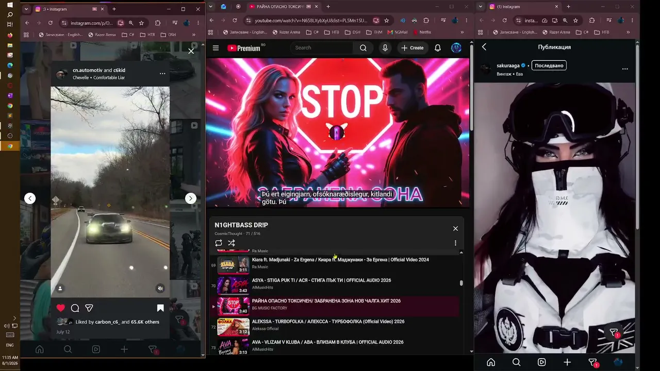
Task: Open the BG MUSIC FACTORY channel name
Action: coord(270,308)
